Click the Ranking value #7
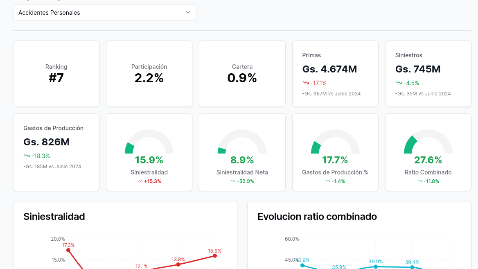 point(56,78)
